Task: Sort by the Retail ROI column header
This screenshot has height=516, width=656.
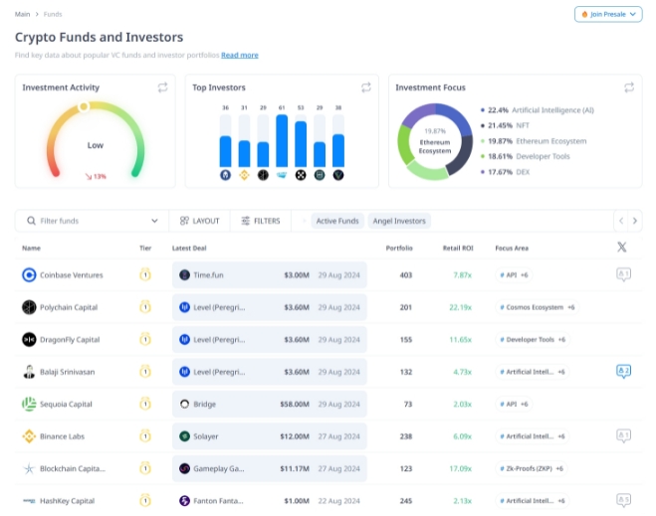Action: tap(458, 248)
